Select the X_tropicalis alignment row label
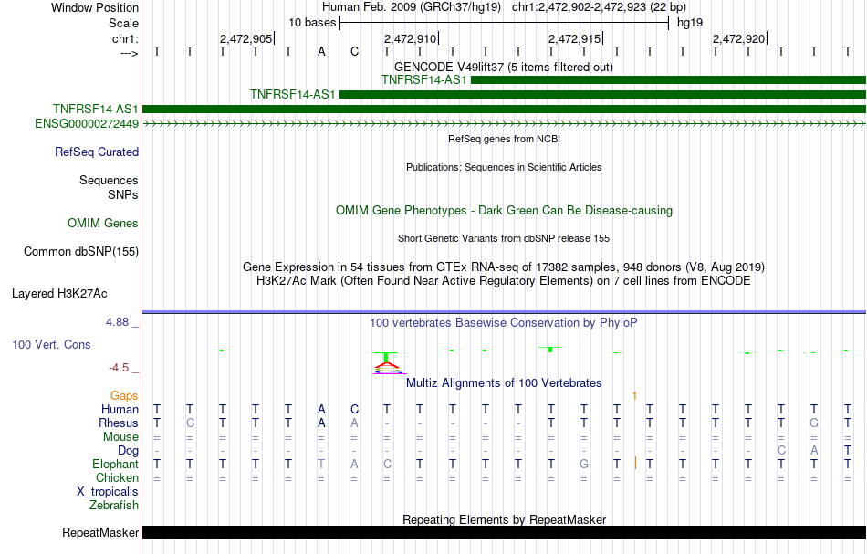The height and width of the screenshot is (554, 867). (x=108, y=492)
